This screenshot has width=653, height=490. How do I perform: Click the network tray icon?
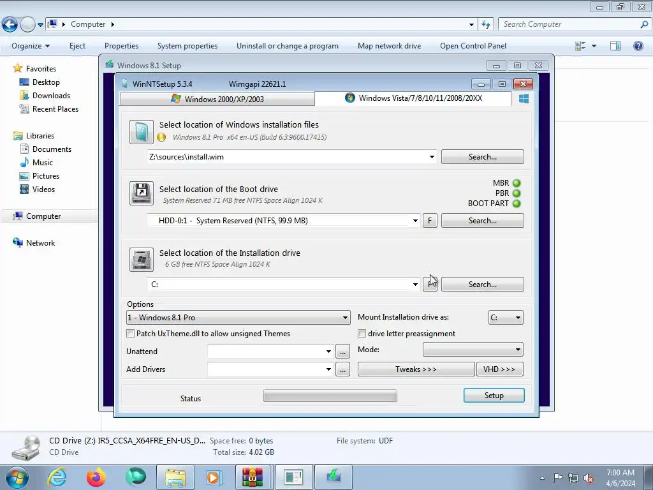point(573,479)
